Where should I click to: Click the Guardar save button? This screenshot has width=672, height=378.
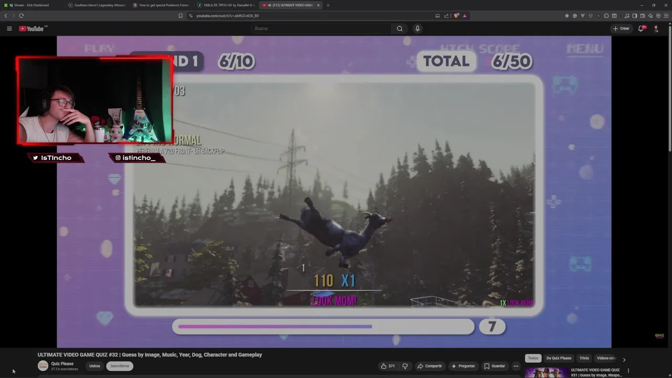[x=495, y=366]
